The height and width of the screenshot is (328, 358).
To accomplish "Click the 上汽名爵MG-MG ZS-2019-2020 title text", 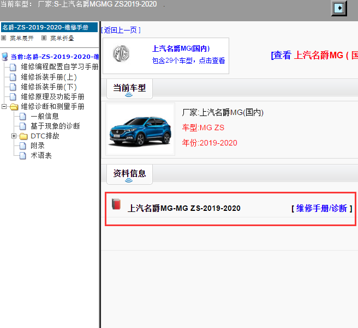I will point(184,208).
